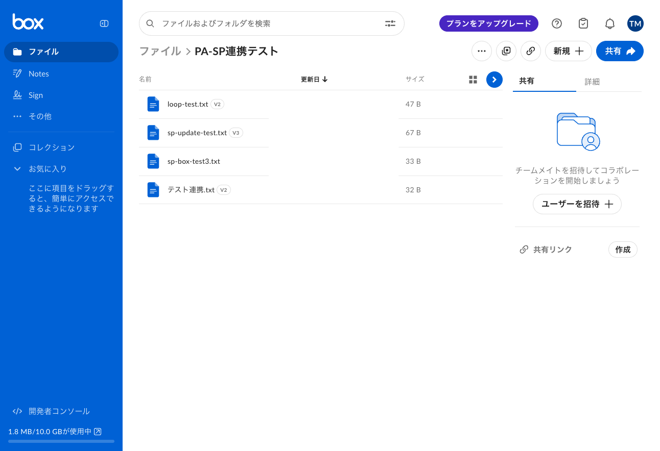Switch to the 詳細 tab
Screen dimensions: 660x451
[x=592, y=82]
